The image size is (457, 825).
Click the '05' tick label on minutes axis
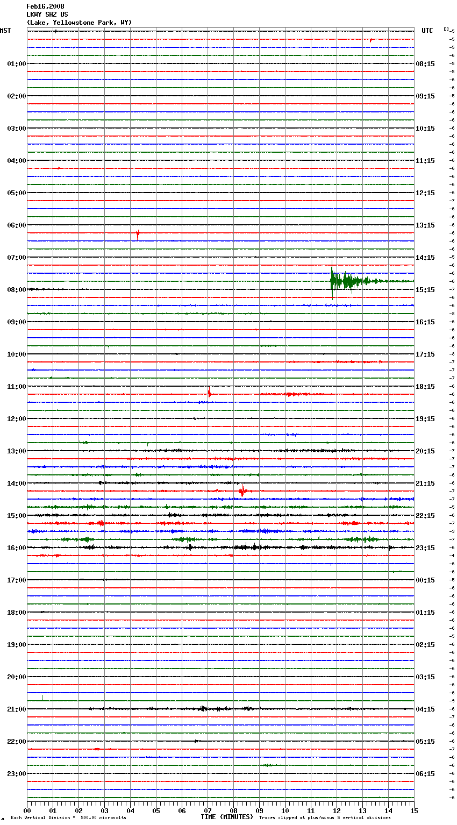pos(156,810)
